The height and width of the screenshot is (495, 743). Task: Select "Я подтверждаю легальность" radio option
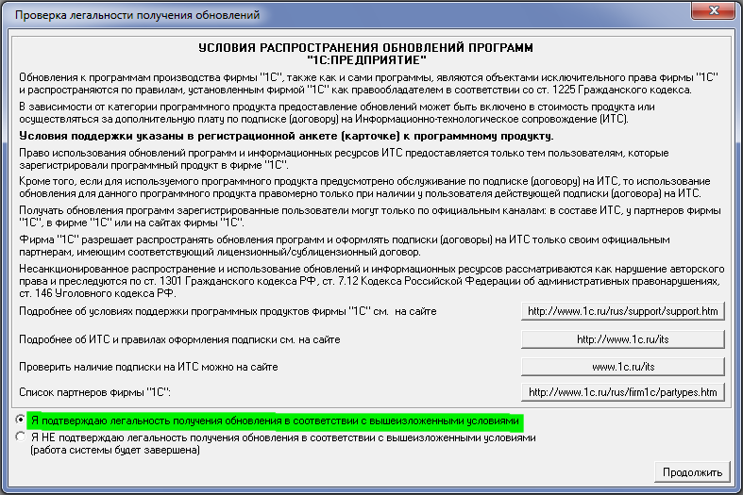21,420
